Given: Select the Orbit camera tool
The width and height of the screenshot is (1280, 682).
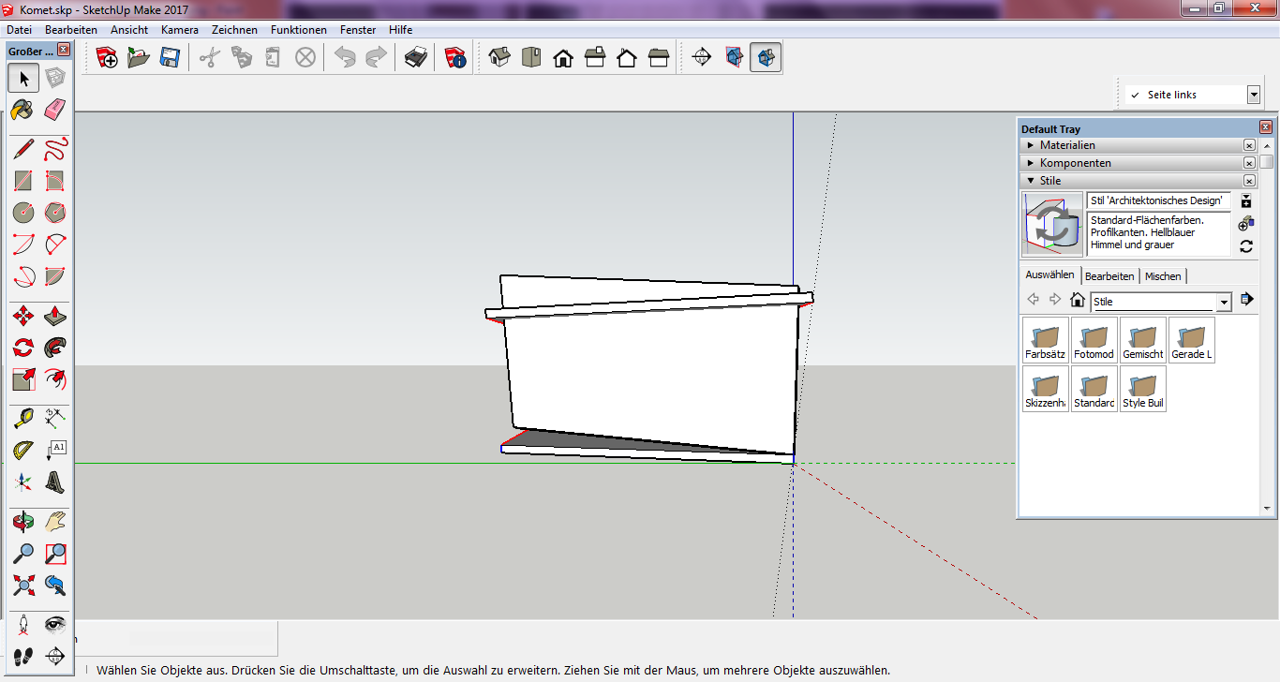Looking at the screenshot, I should pos(23,522).
